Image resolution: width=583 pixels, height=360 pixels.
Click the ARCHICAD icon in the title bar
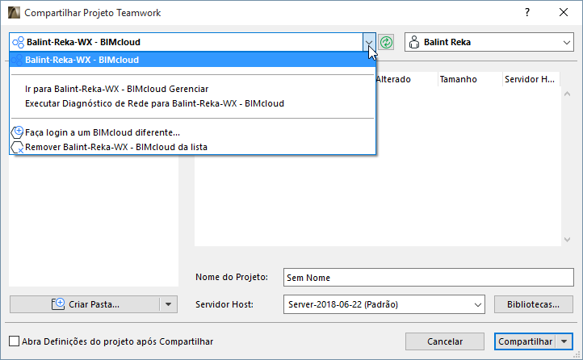pyautogui.click(x=14, y=13)
